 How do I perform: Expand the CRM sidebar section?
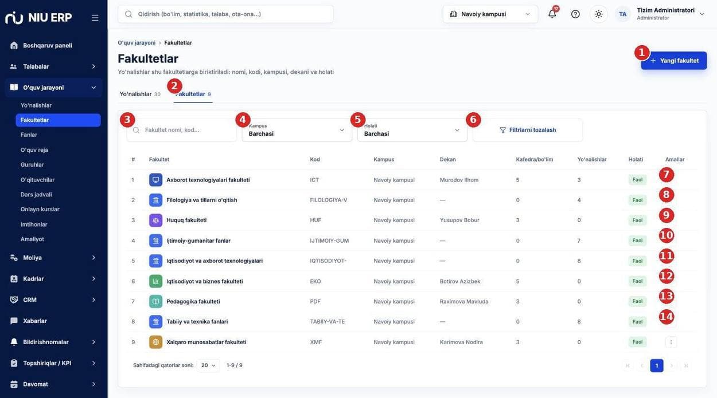pos(53,300)
